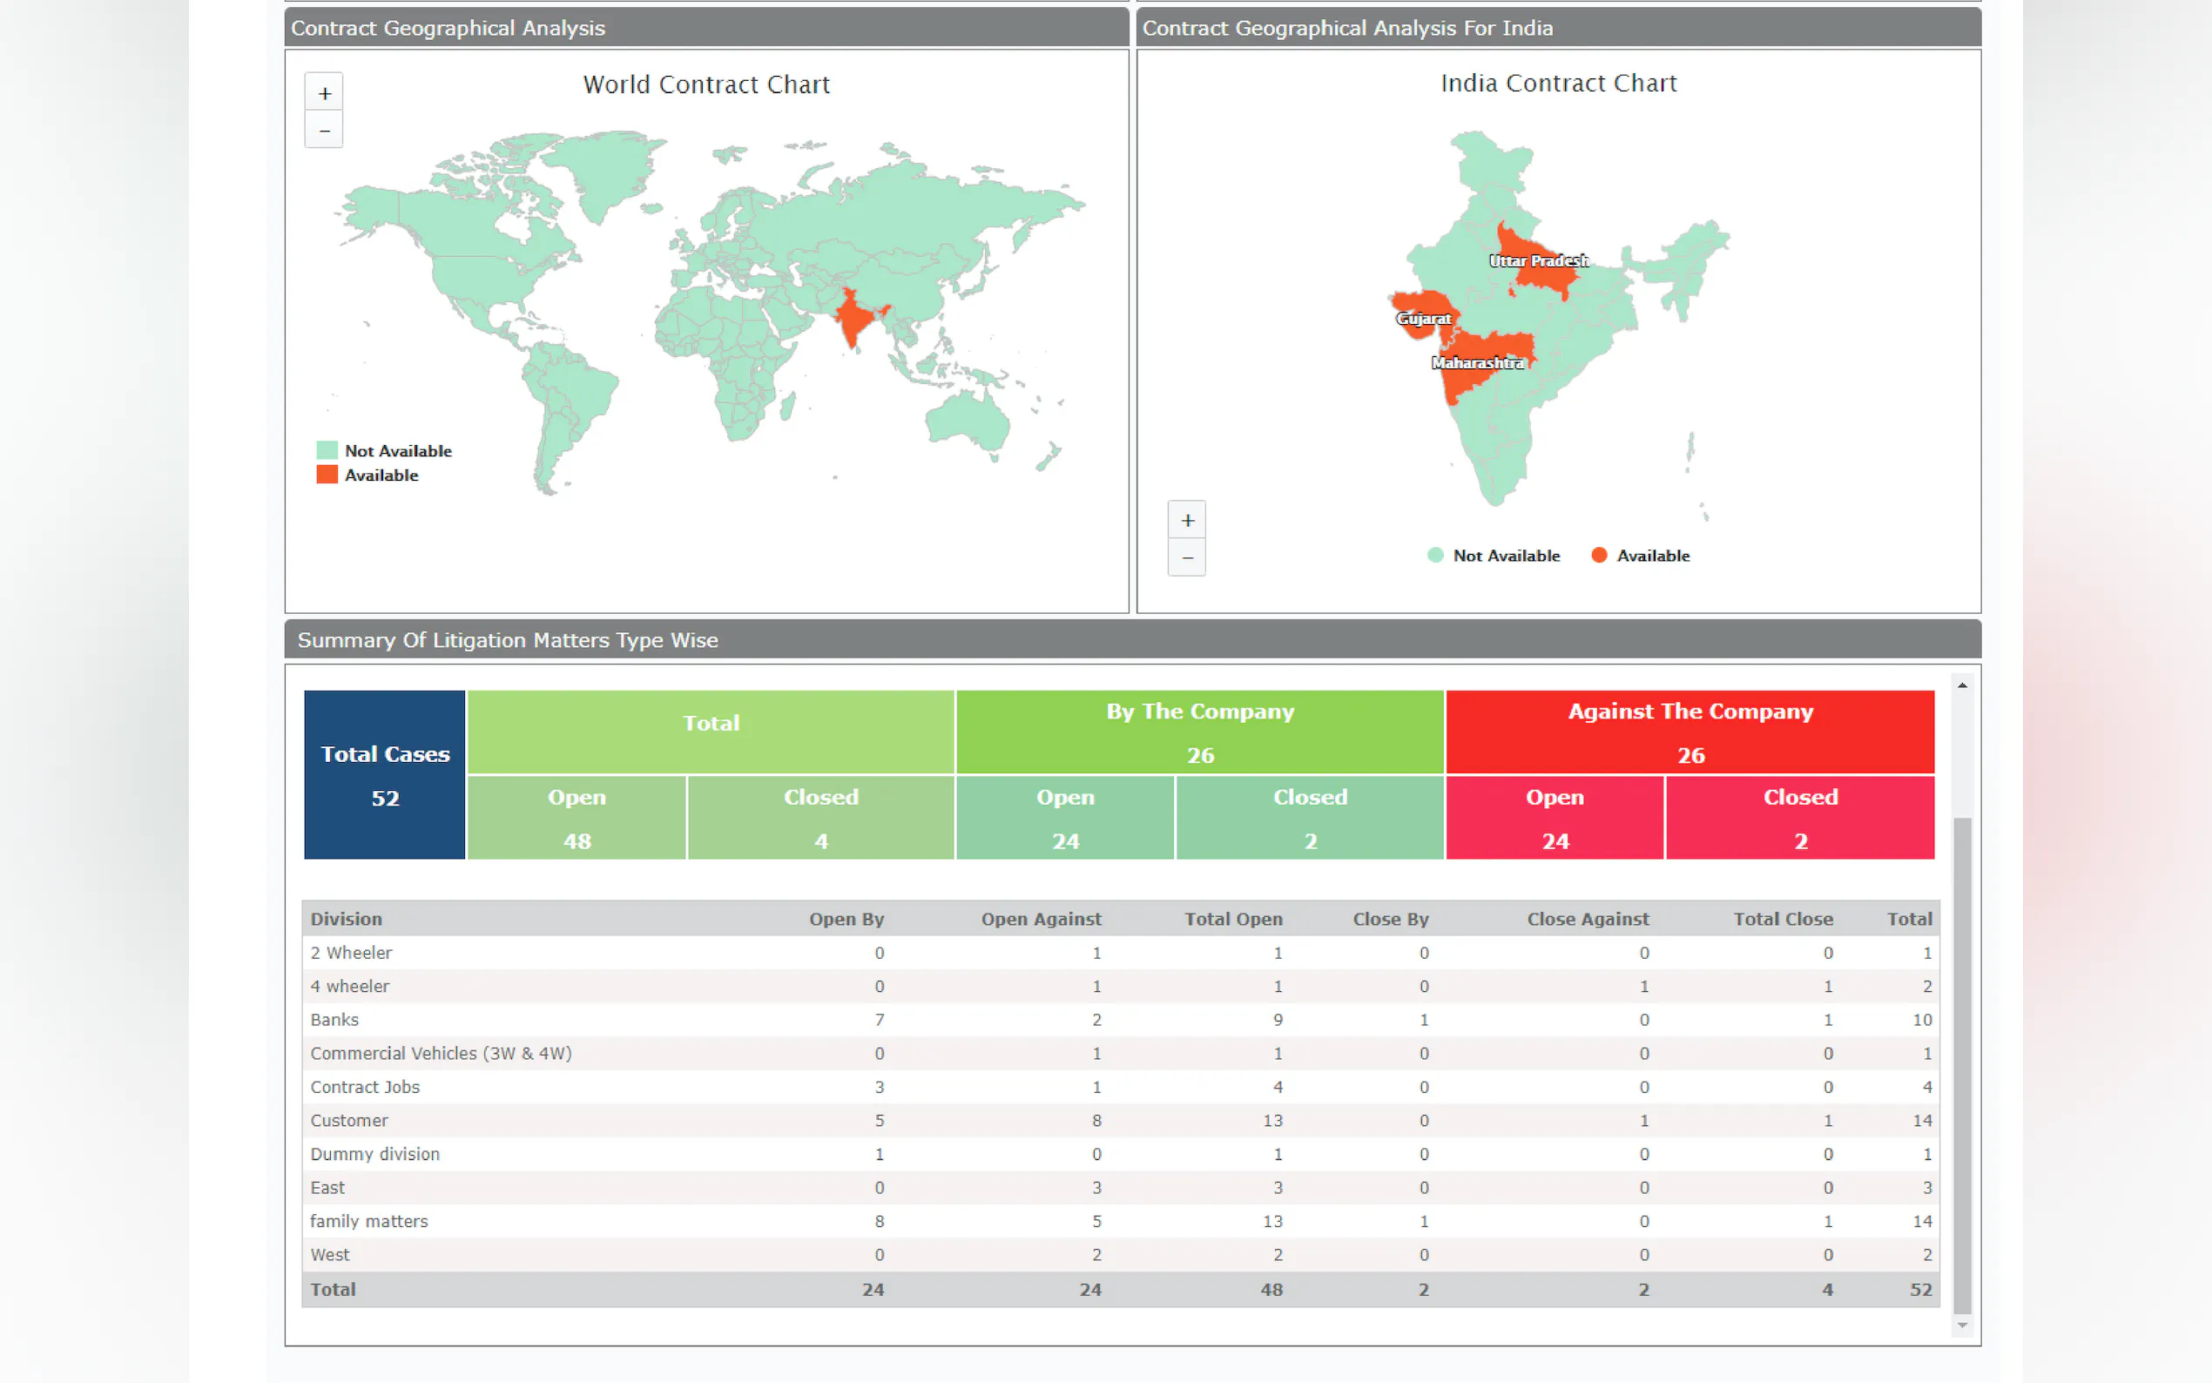Zoom in on the India Contract Chart
This screenshot has height=1383, width=2212.
1186,521
